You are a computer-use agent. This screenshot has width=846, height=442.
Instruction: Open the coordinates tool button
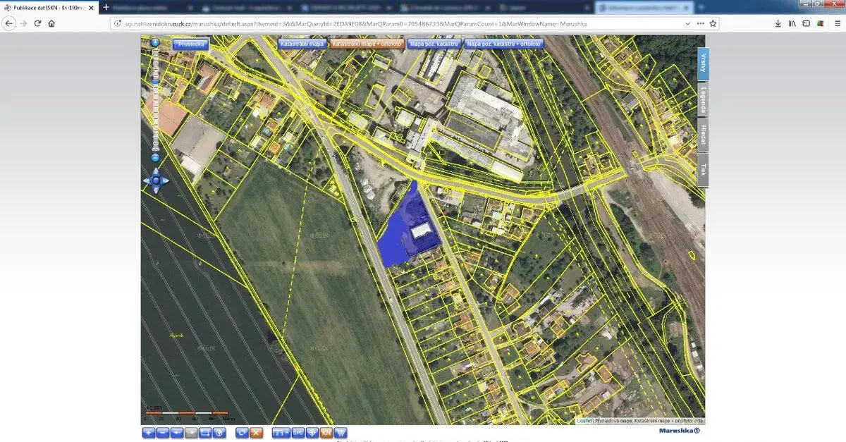(x=298, y=432)
